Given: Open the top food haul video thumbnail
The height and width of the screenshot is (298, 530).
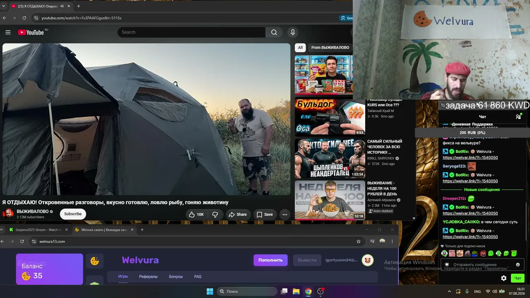Looking at the screenshot, I should click(x=324, y=75).
